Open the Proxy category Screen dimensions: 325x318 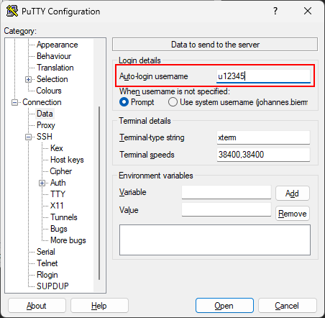(46, 125)
